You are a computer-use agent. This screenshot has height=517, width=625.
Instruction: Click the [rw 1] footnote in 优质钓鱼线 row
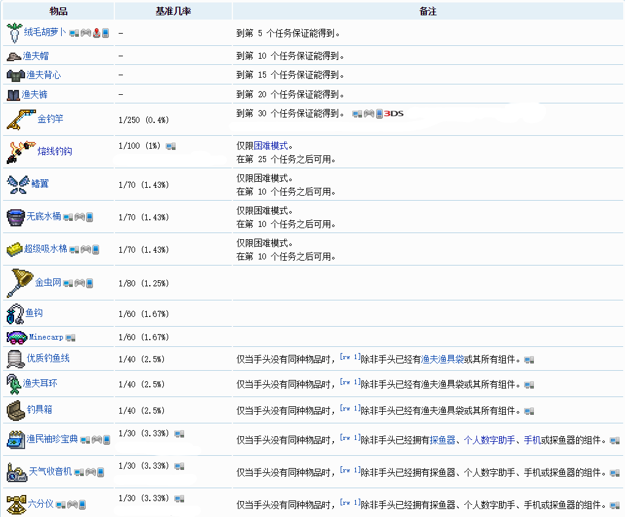pyautogui.click(x=350, y=357)
